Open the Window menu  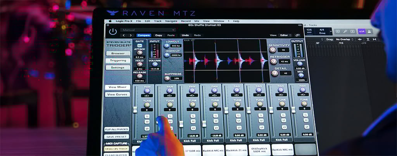tap(219, 21)
